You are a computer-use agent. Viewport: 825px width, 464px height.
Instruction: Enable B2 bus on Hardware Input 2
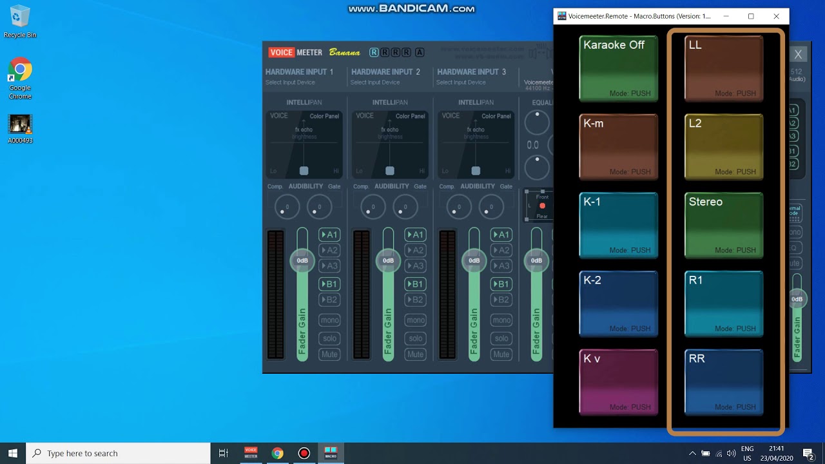(x=415, y=300)
